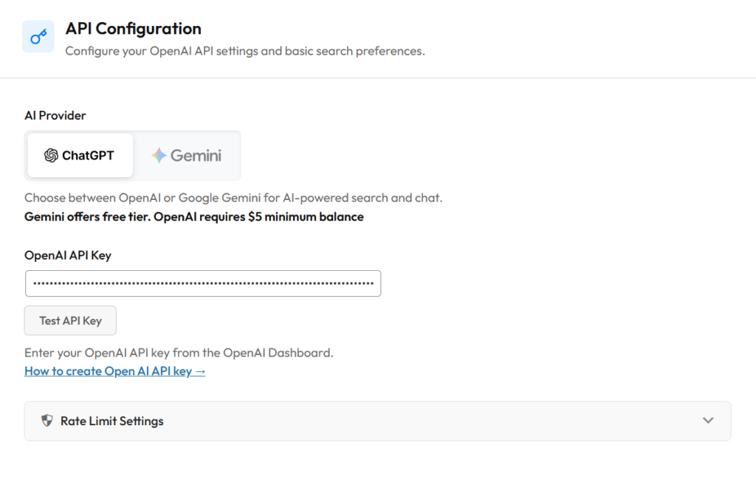Viewport: 756px width, 479px height.
Task: Click the API Configuration heading
Action: (133, 29)
